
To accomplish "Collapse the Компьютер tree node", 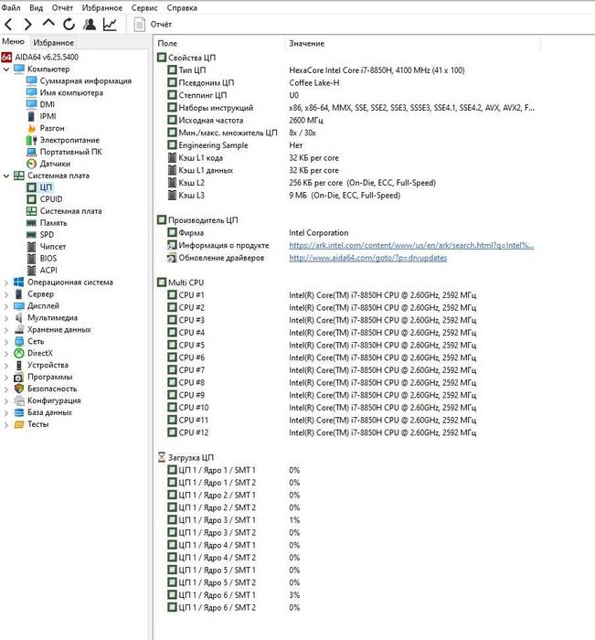I will (6, 69).
